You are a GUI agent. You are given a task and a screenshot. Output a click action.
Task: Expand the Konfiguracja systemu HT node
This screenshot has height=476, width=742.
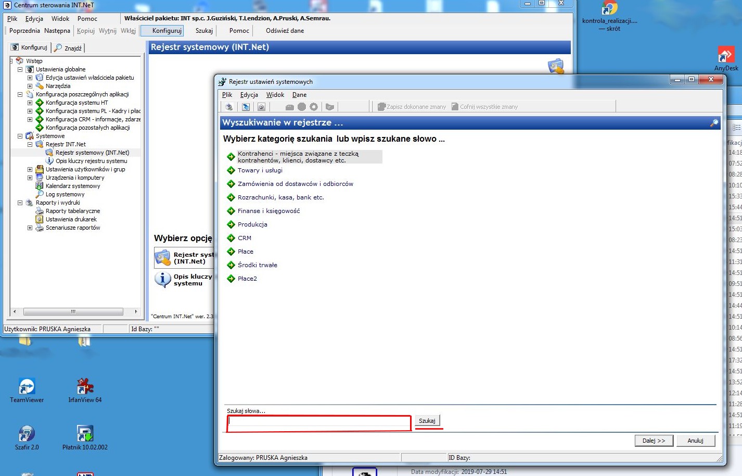click(30, 103)
